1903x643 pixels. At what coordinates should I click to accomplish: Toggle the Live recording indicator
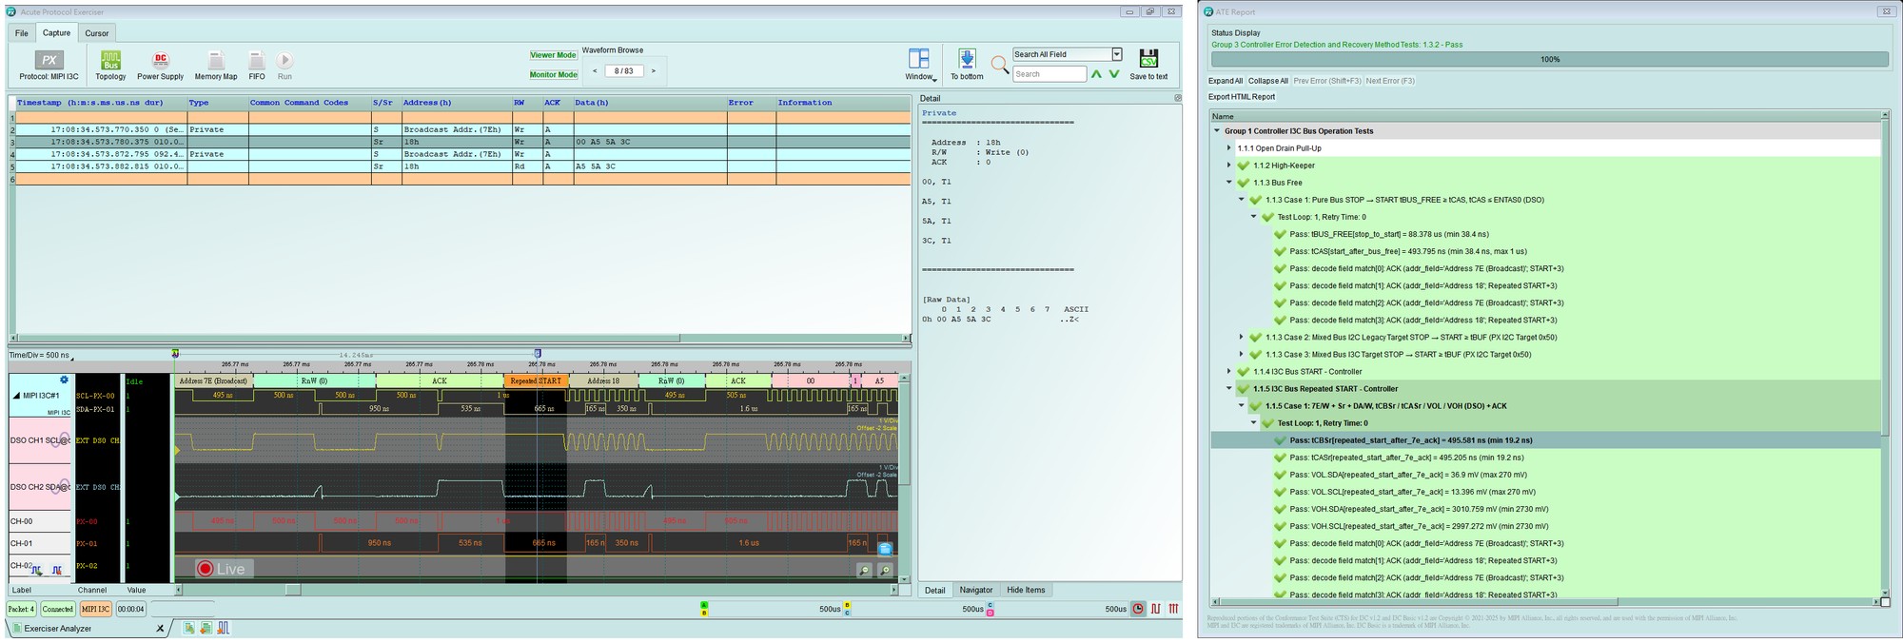[x=223, y=569]
